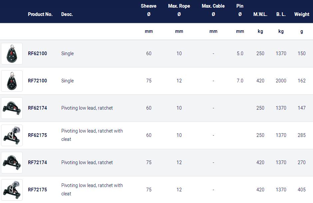Open the RF72175 product image
Screen dimensions: 313x203
pos(12,190)
